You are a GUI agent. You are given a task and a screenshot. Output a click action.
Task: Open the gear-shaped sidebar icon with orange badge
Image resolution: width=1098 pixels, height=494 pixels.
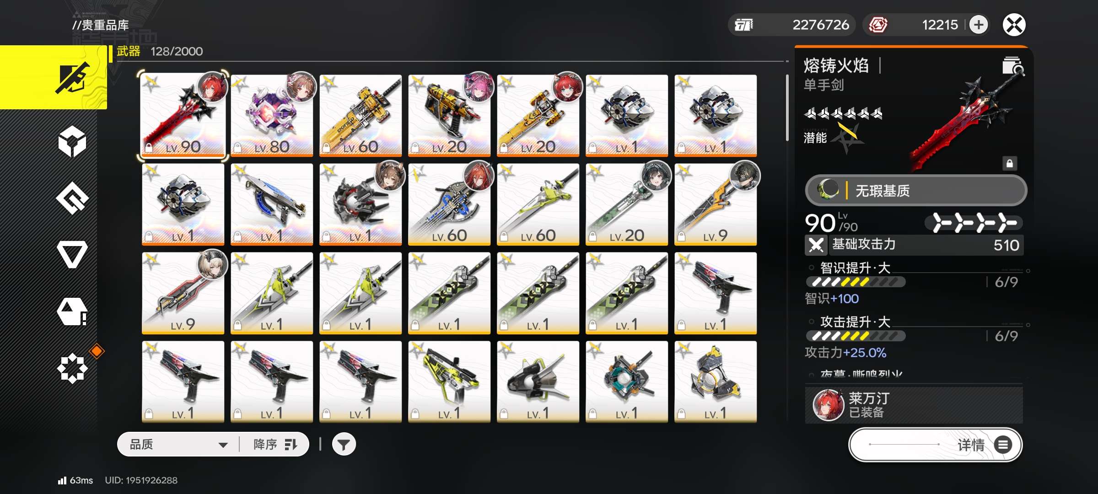tap(72, 368)
